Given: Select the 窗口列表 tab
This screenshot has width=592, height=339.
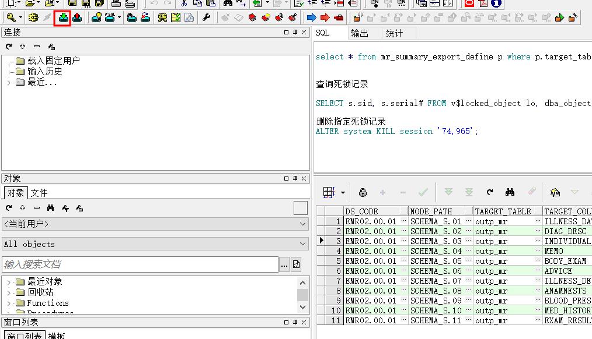Looking at the screenshot, I should [25, 336].
